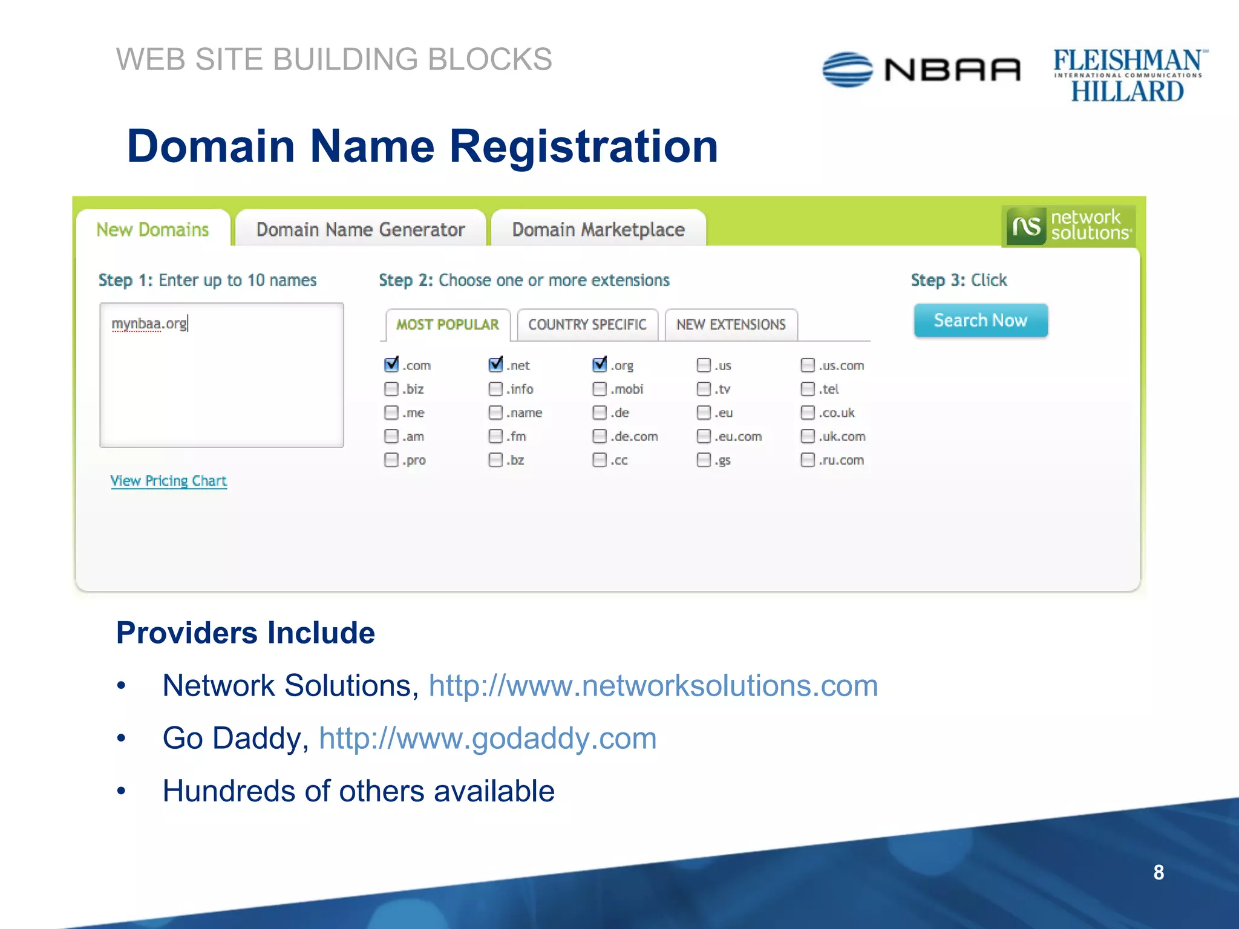Click the slide page number 8
The image size is (1239, 929).
(1159, 872)
